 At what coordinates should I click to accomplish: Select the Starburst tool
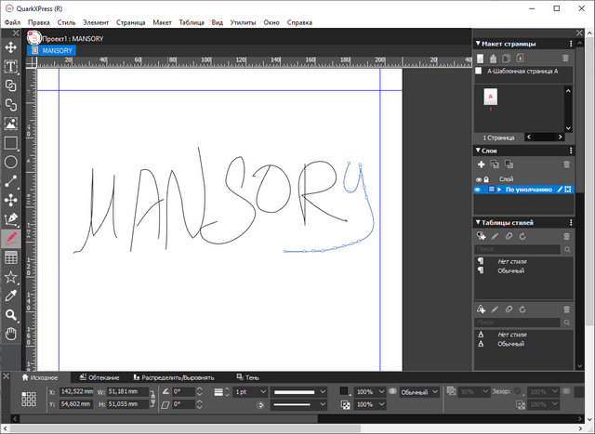pyautogui.click(x=11, y=277)
